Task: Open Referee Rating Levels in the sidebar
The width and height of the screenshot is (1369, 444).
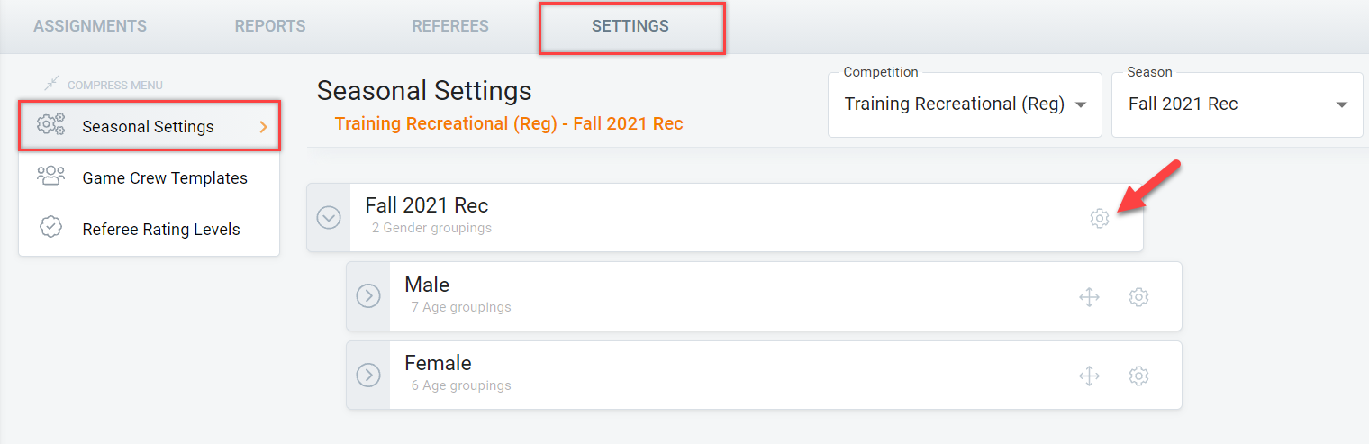Action: 160,230
